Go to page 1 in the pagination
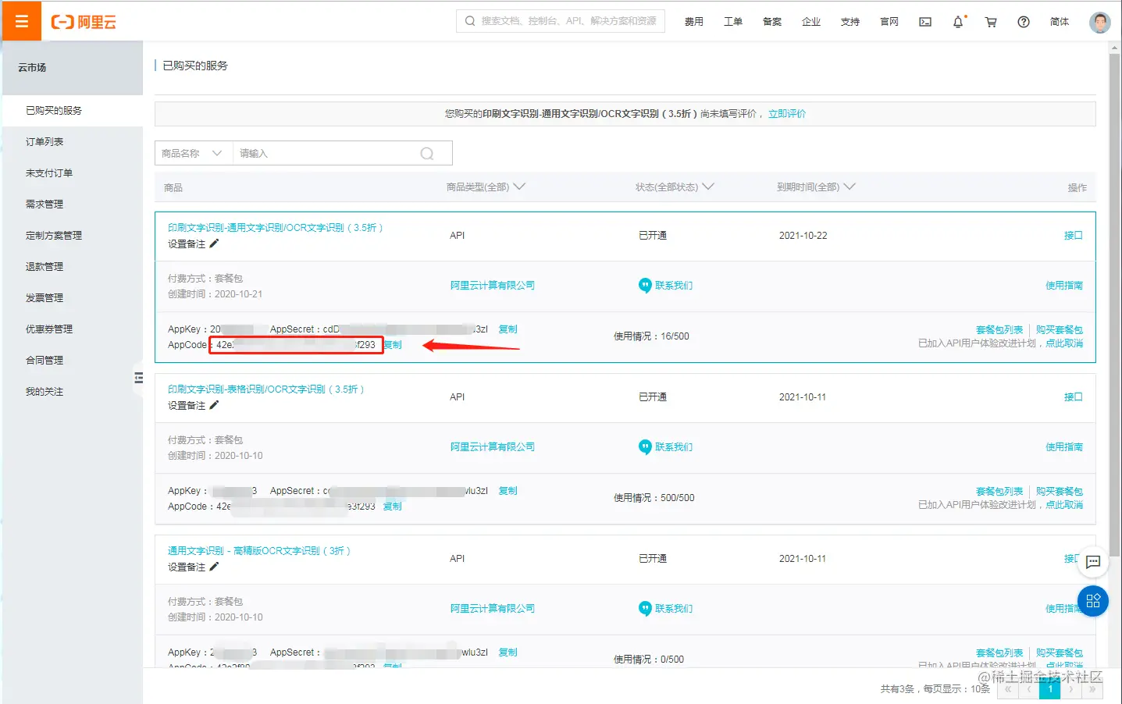 1050,689
